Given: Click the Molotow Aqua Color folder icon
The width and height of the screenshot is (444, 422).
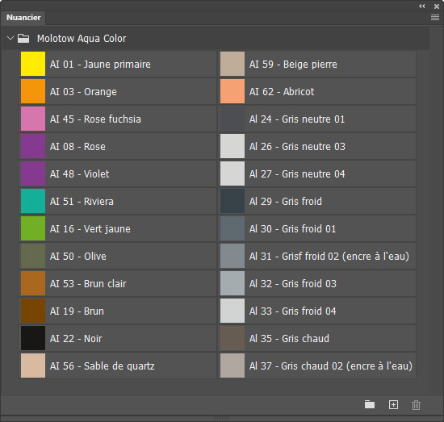Looking at the screenshot, I should click(23, 38).
